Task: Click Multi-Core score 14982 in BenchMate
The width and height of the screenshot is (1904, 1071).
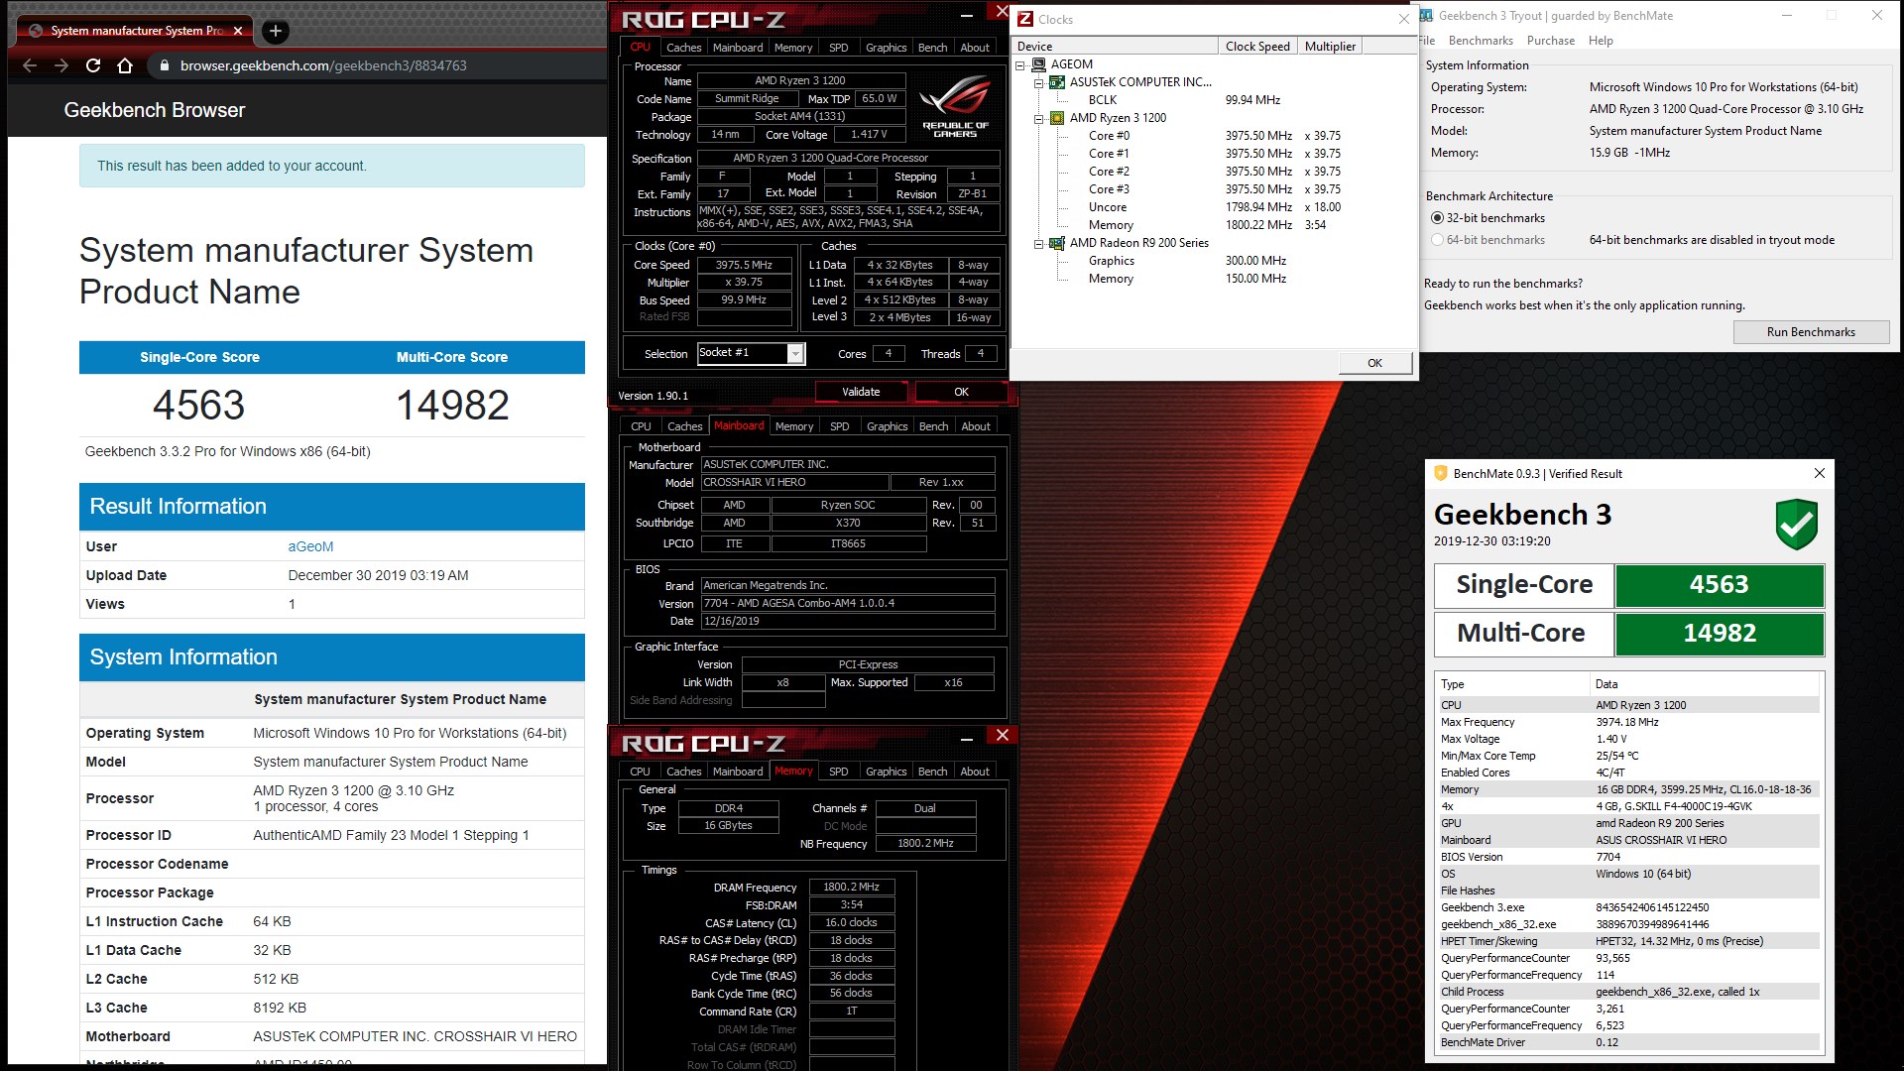Action: (x=1719, y=634)
